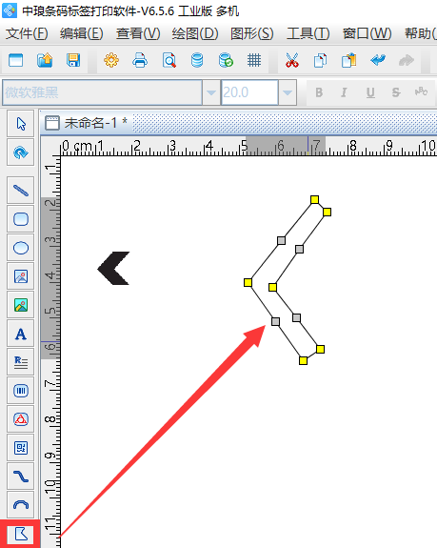Open the 绘图(D) menu
Screen dimensions: 437x548
click(x=195, y=34)
